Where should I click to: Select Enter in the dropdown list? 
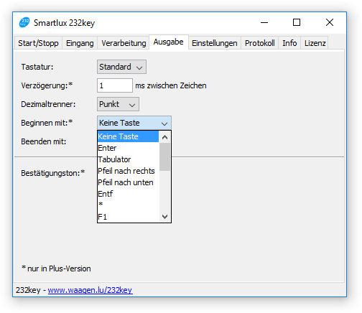coord(128,148)
